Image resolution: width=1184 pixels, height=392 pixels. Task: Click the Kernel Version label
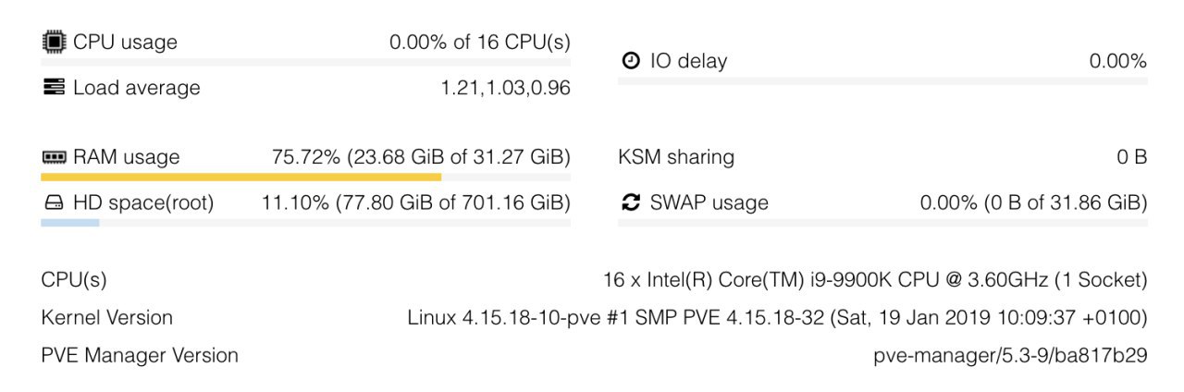coord(106,317)
